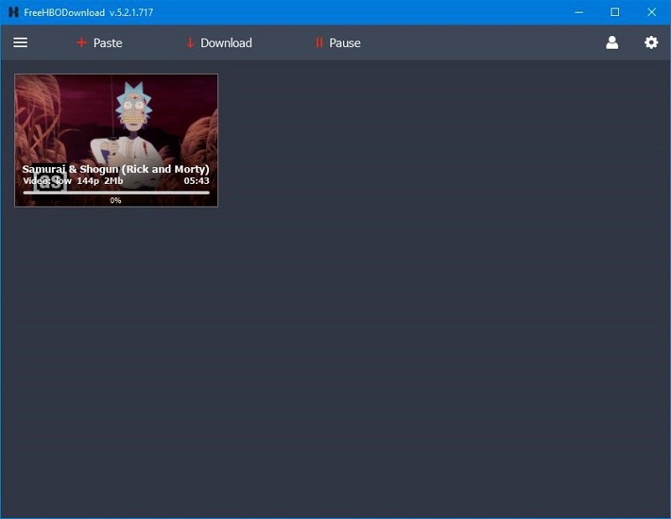The height and width of the screenshot is (519, 671).
Task: Start downloads with the Download button
Action: coord(226,43)
